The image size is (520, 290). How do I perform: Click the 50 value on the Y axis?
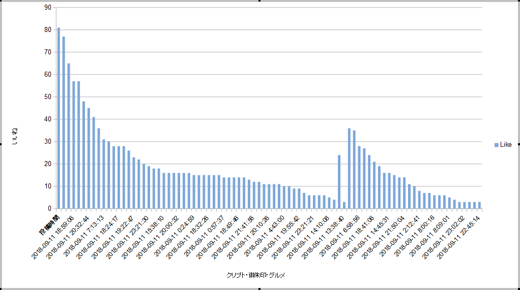click(x=48, y=97)
